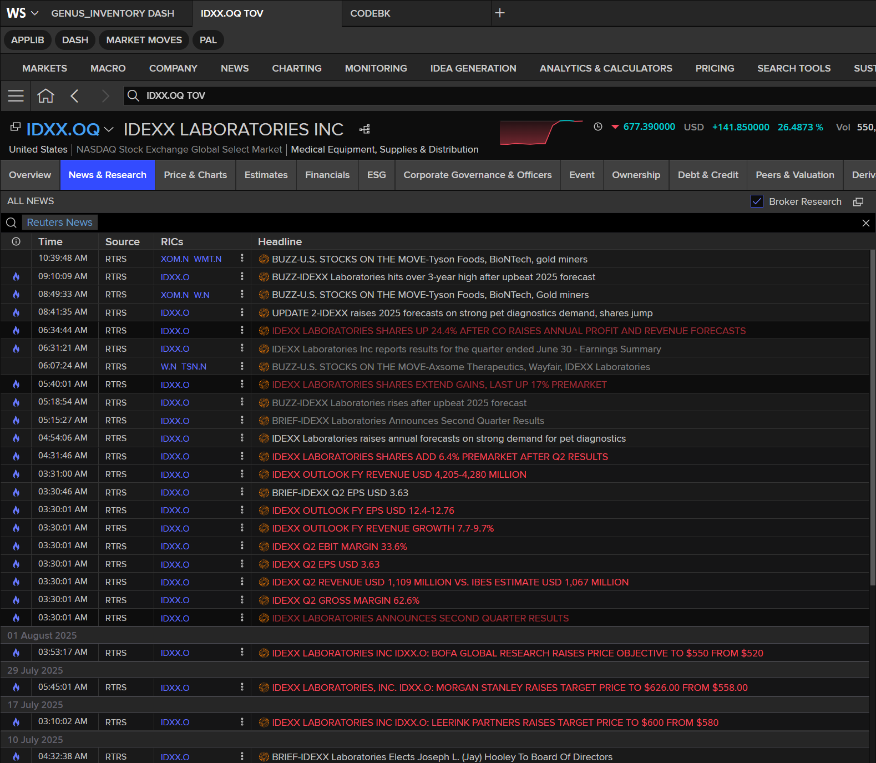Viewport: 876px width, 763px height.
Task: Click the PAL button
Action: tap(208, 40)
